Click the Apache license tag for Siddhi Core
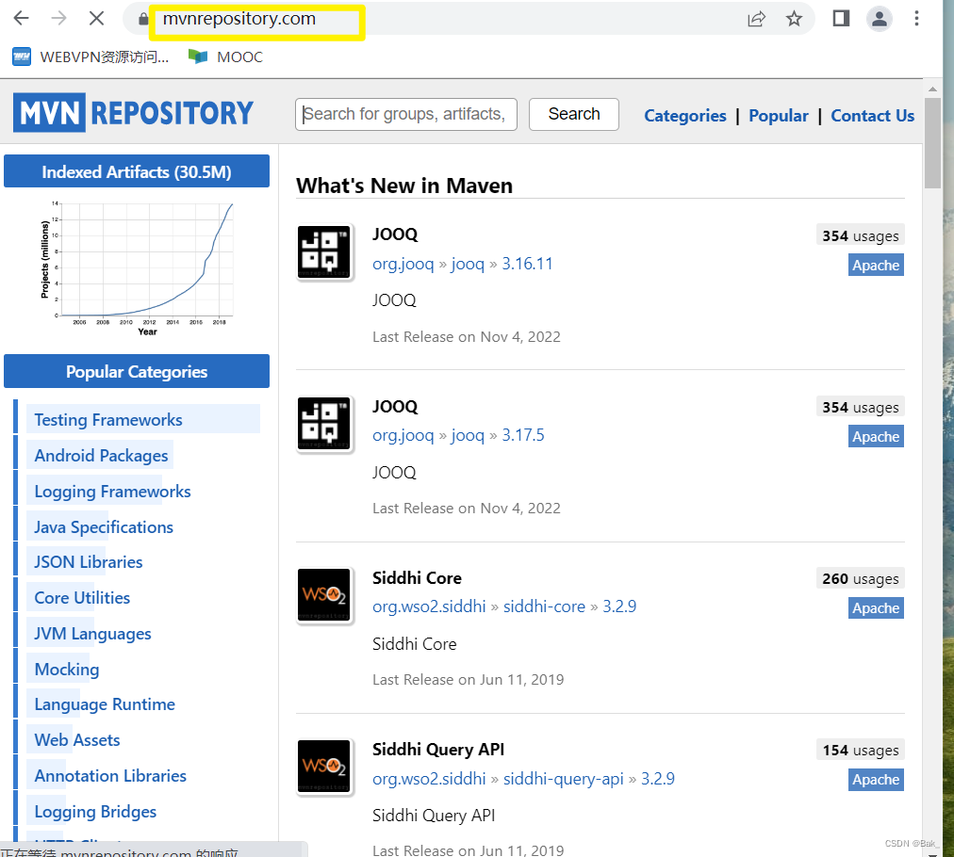Viewport: 954px width, 857px height. pyautogui.click(x=876, y=607)
